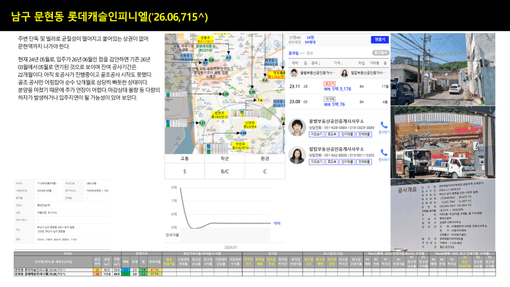Viewport: 510px width, 287px height.
Task: Click the red 최고가 badge
Action: [x=329, y=84]
